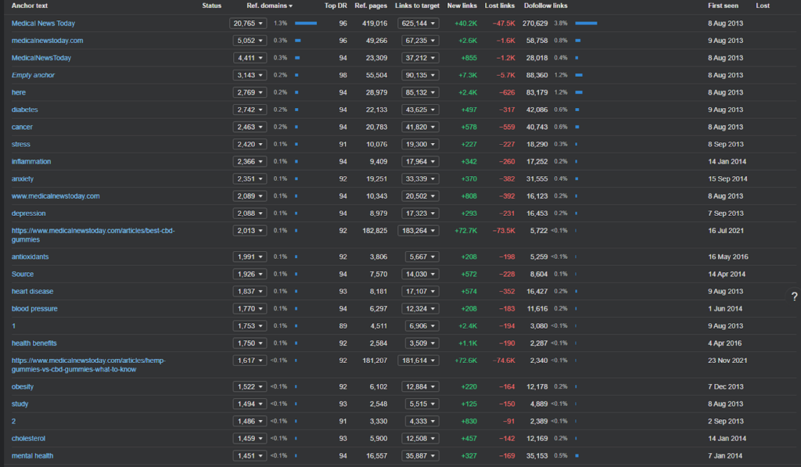801x467 pixels.
Task: Click the Ref. pages column header
Action: [x=371, y=5]
